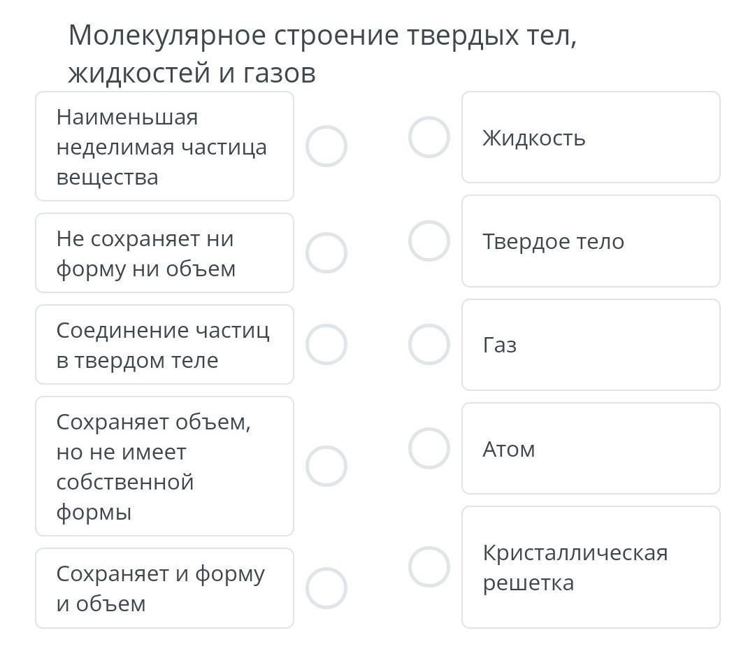755x663 pixels.
Task: Click the 'Сохраняет и форму и объем' card
Action: tap(164, 588)
